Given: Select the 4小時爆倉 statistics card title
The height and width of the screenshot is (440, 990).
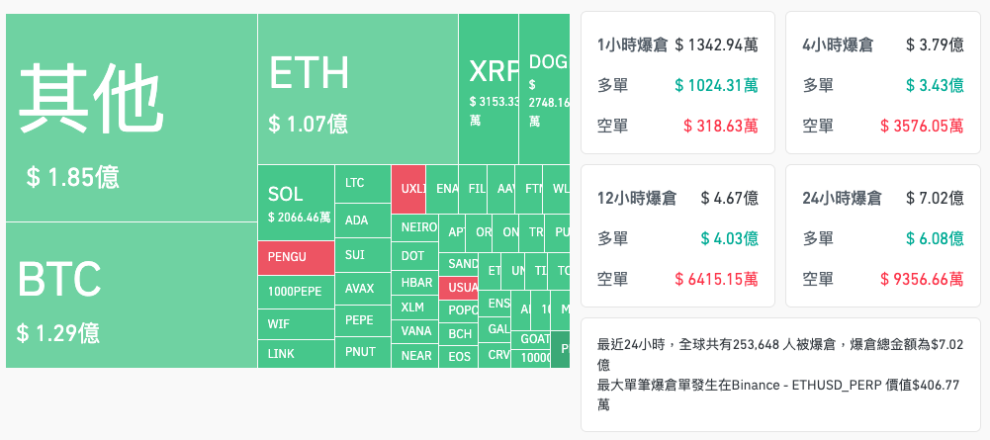Looking at the screenshot, I should 837,44.
